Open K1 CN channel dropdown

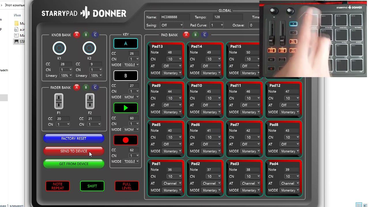tap(66, 70)
